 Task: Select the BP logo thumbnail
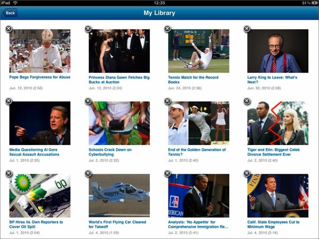tap(40, 195)
